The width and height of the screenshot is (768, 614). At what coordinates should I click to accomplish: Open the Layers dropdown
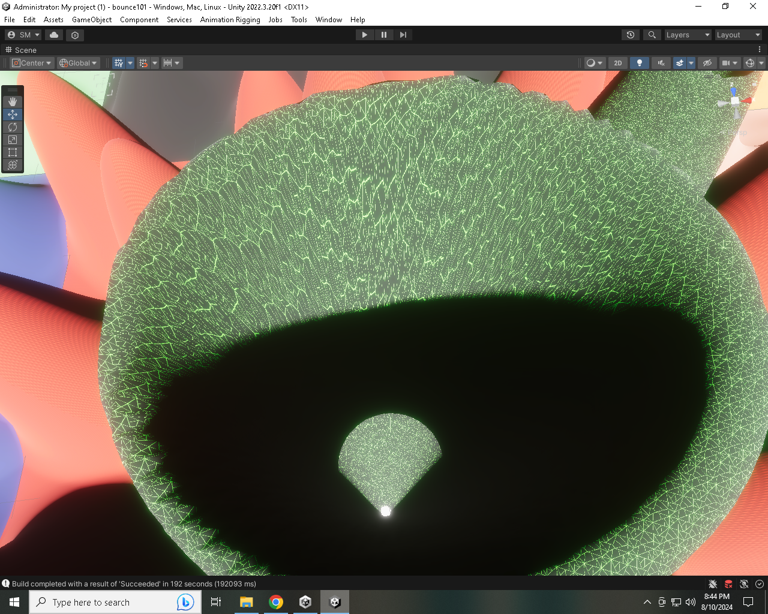[688, 35]
